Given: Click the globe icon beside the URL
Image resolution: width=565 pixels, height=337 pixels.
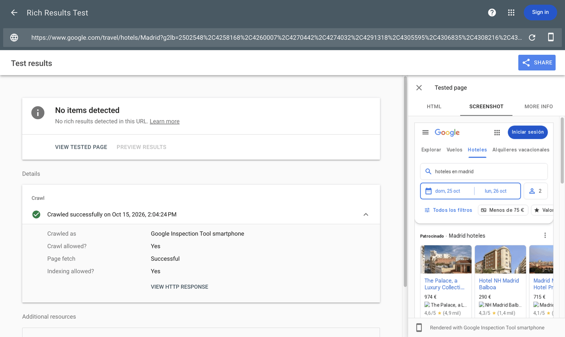Looking at the screenshot, I should click(14, 38).
